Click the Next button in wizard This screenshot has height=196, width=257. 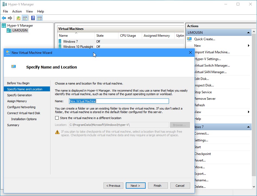pos(135,186)
